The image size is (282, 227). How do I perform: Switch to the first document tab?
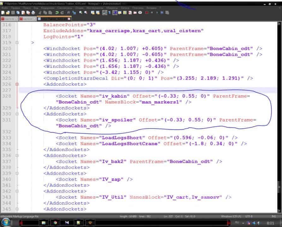pos(9,19)
